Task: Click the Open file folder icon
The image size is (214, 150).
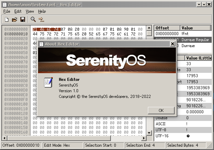Action: tap(15, 19)
